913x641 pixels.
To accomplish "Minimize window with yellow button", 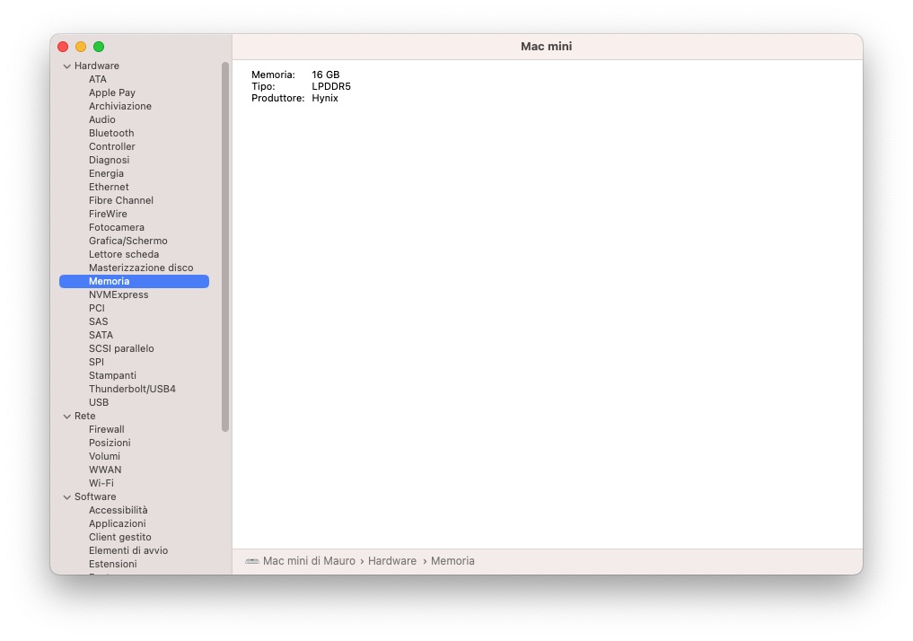I will pyautogui.click(x=81, y=47).
